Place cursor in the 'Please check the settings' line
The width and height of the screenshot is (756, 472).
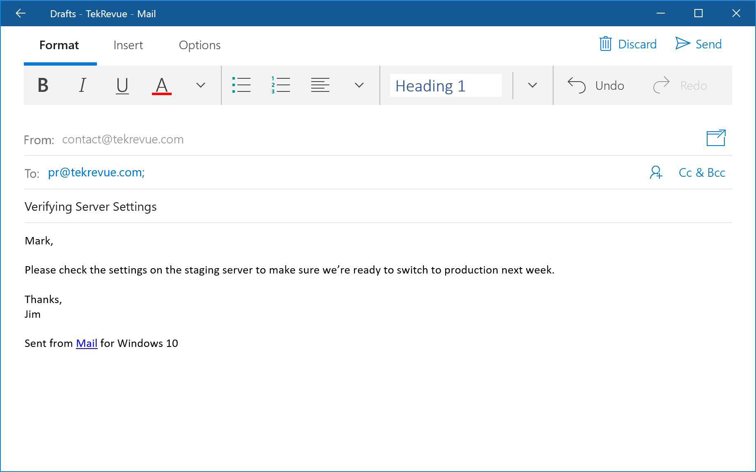[x=290, y=270]
